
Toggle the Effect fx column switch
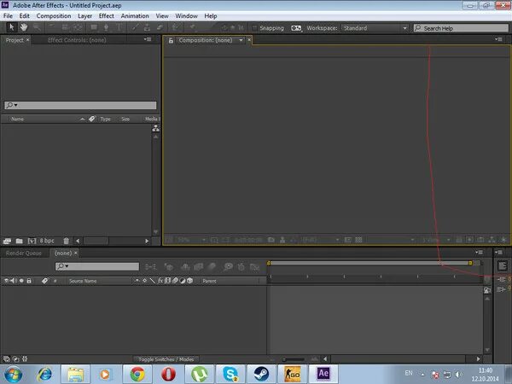(160, 281)
